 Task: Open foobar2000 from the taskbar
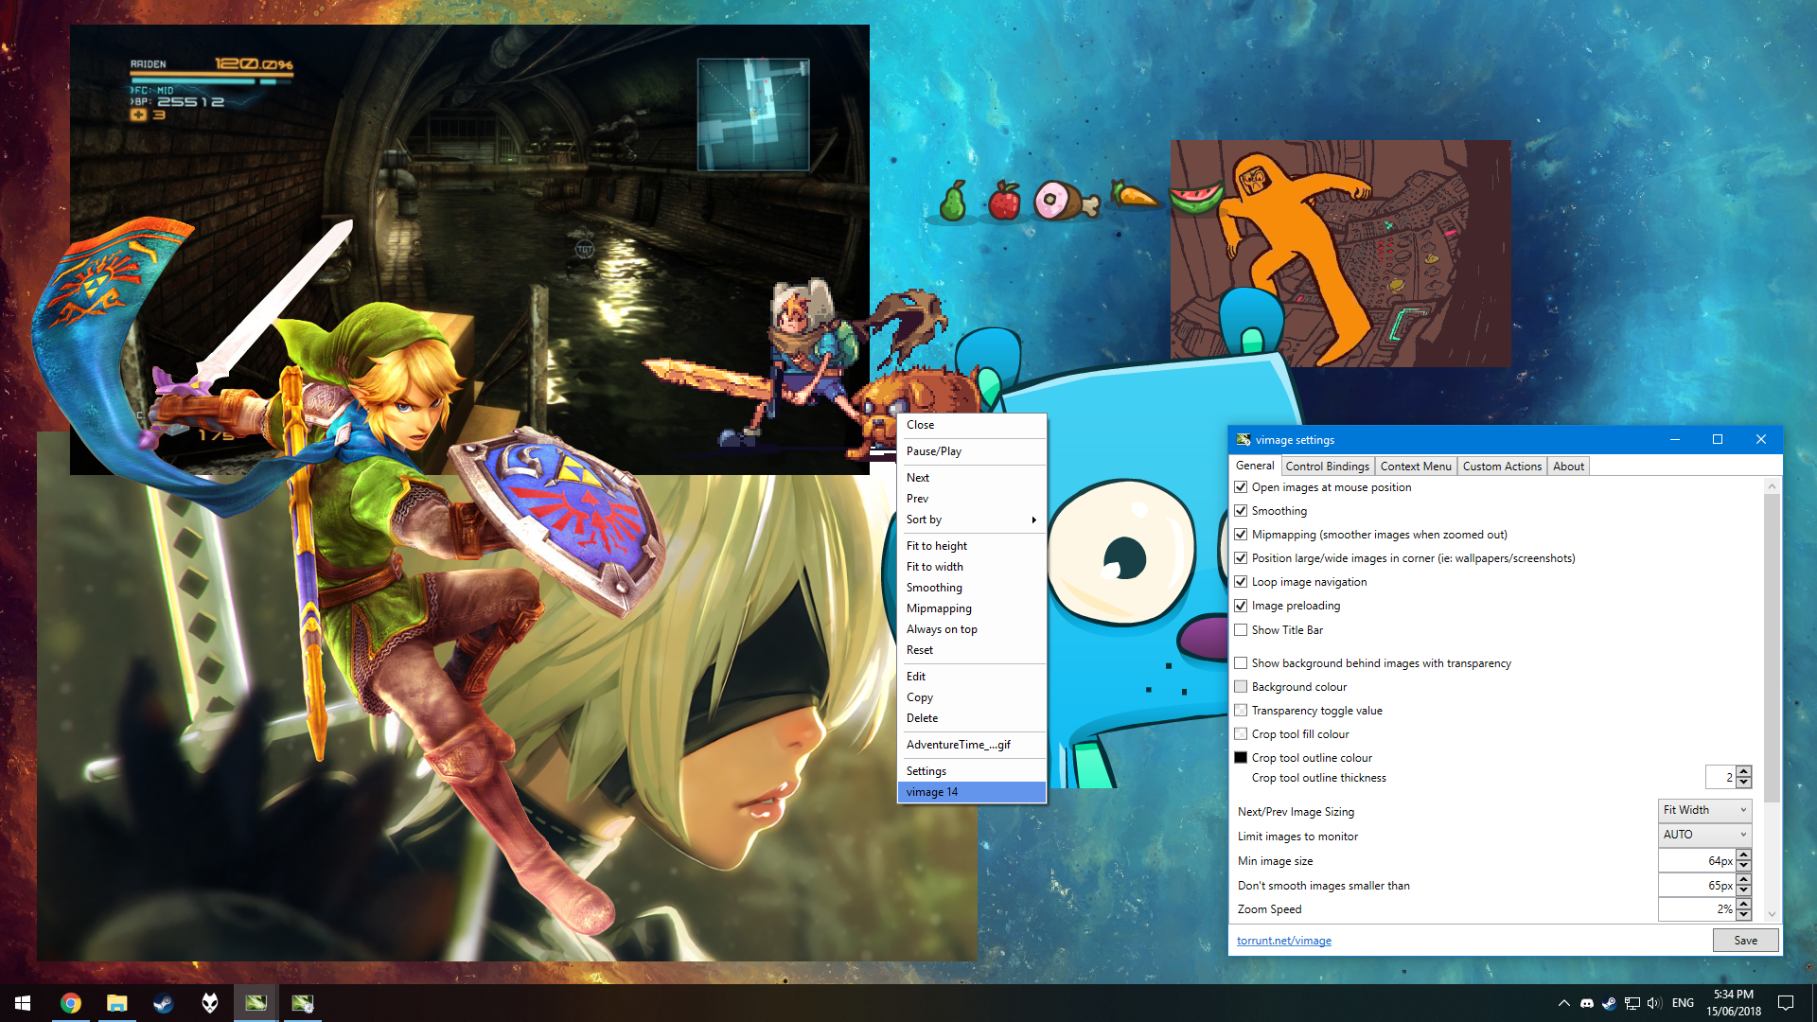coord(210,1003)
